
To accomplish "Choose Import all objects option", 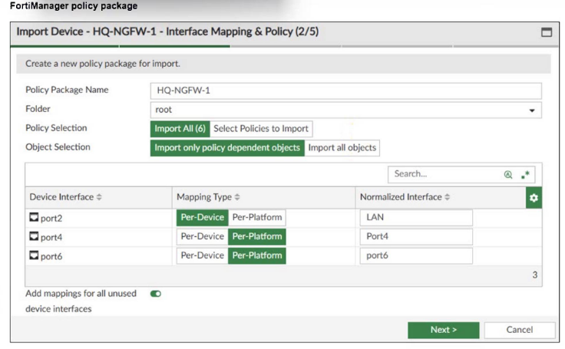I will click(342, 148).
